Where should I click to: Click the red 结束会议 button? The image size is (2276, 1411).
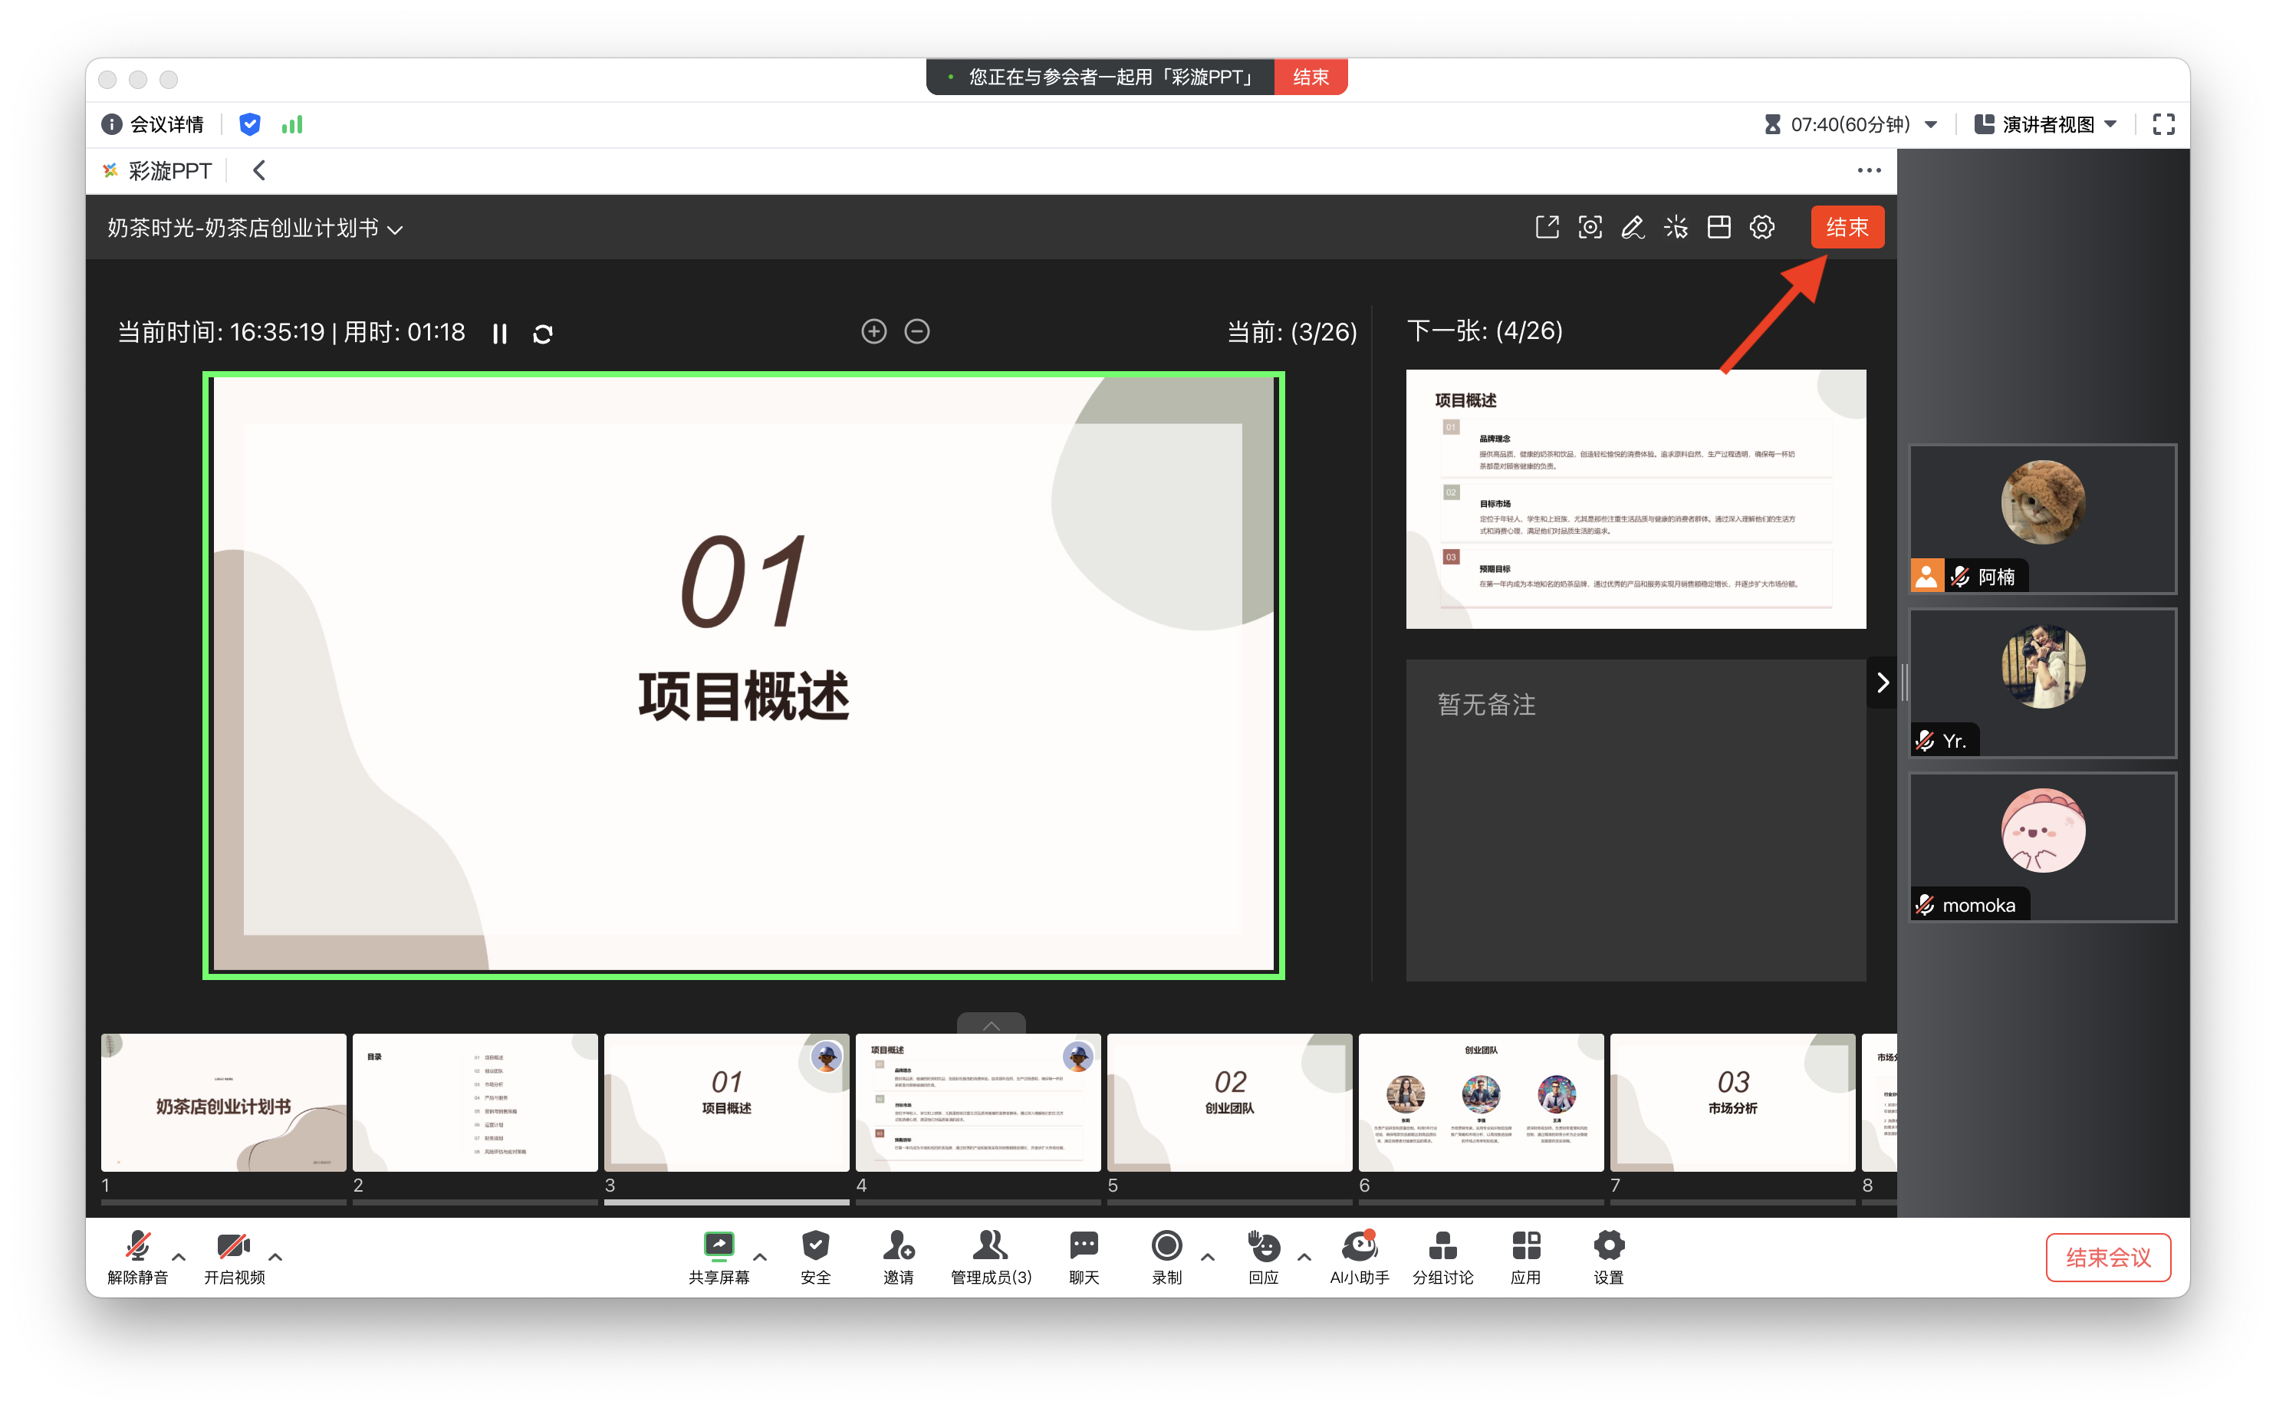point(2107,1257)
